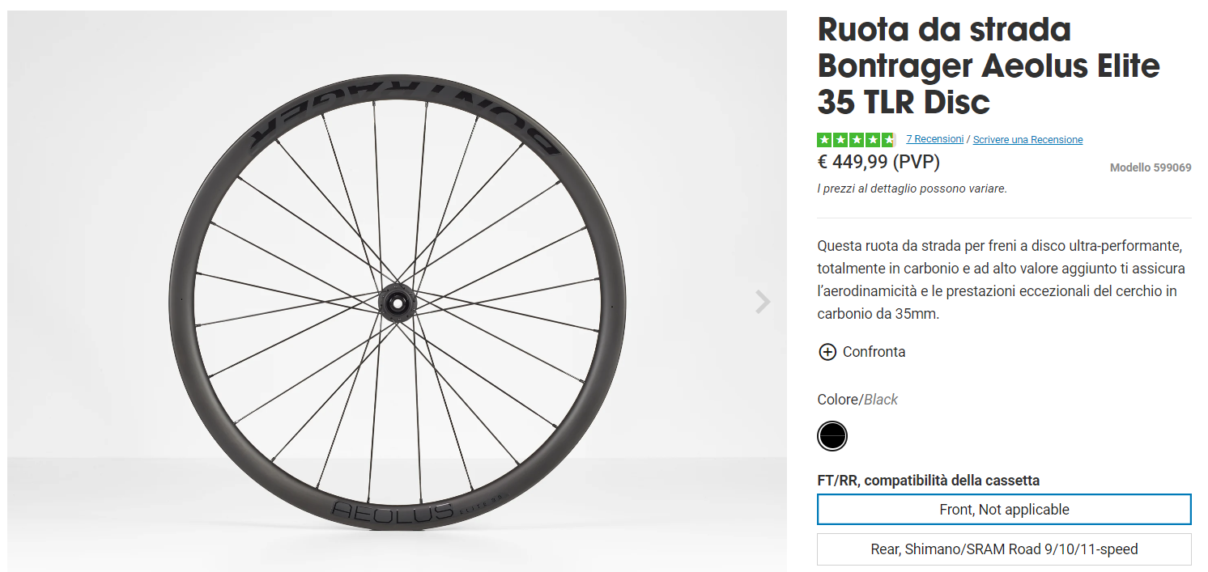Click the Confronta plus circle icon
The width and height of the screenshot is (1208, 572).
pos(827,352)
